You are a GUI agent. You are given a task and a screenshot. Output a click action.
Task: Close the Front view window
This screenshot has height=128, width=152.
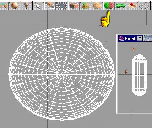coord(140,39)
